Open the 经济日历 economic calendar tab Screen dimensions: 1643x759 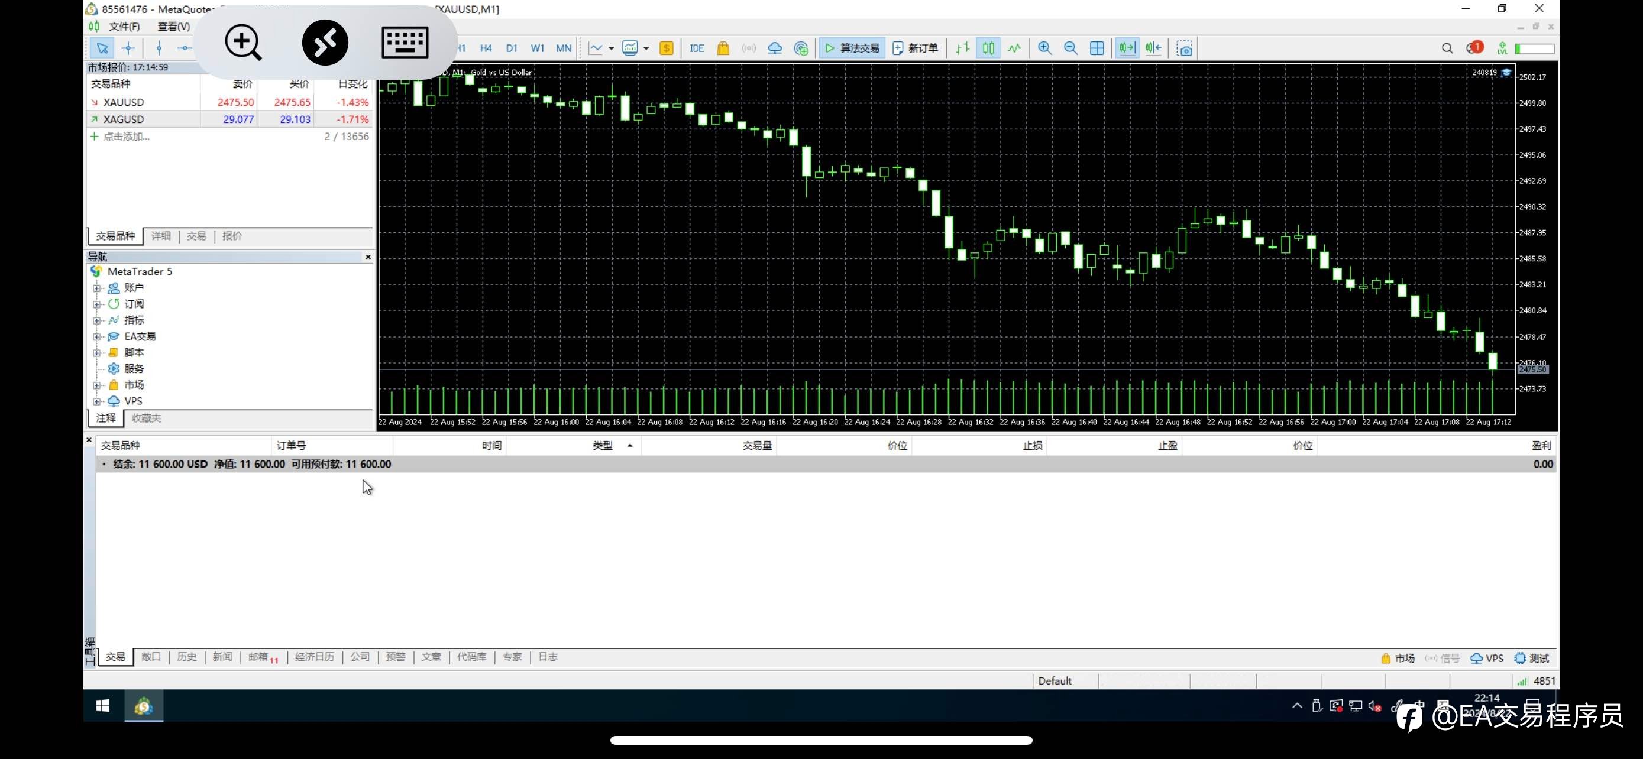pyautogui.click(x=315, y=656)
